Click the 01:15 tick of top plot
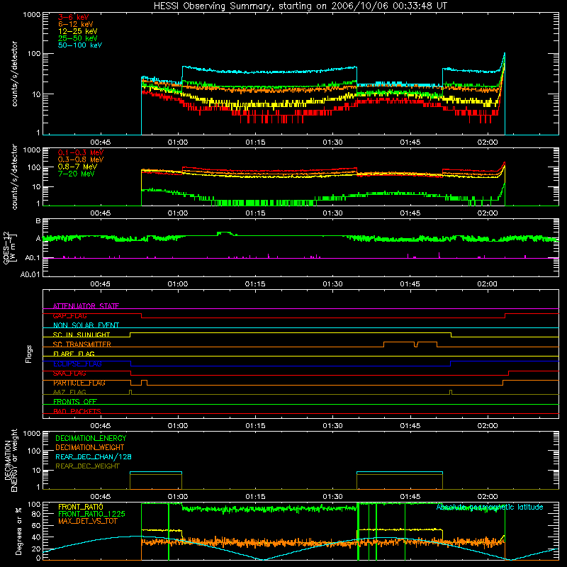Image resolution: width=567 pixels, height=567 pixels. point(255,142)
